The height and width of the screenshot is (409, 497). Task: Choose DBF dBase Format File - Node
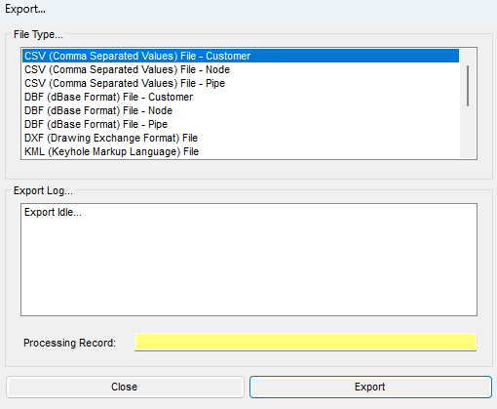241,110
